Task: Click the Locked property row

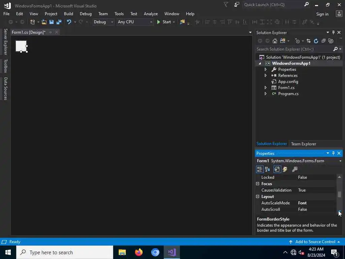Action: coord(296,177)
